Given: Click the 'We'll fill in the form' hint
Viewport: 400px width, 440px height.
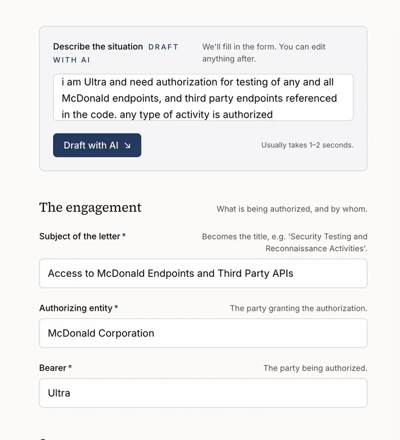Looking at the screenshot, I should tap(264, 53).
